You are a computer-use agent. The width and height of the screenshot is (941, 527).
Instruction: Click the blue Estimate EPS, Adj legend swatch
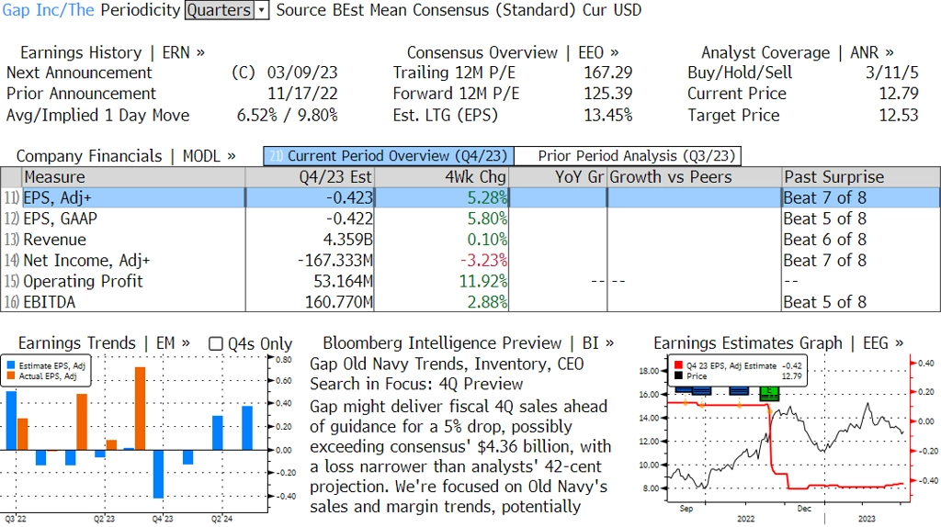click(11, 365)
